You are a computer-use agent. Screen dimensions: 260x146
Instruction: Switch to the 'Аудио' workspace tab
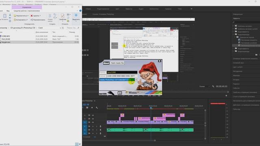(x=141, y=9)
